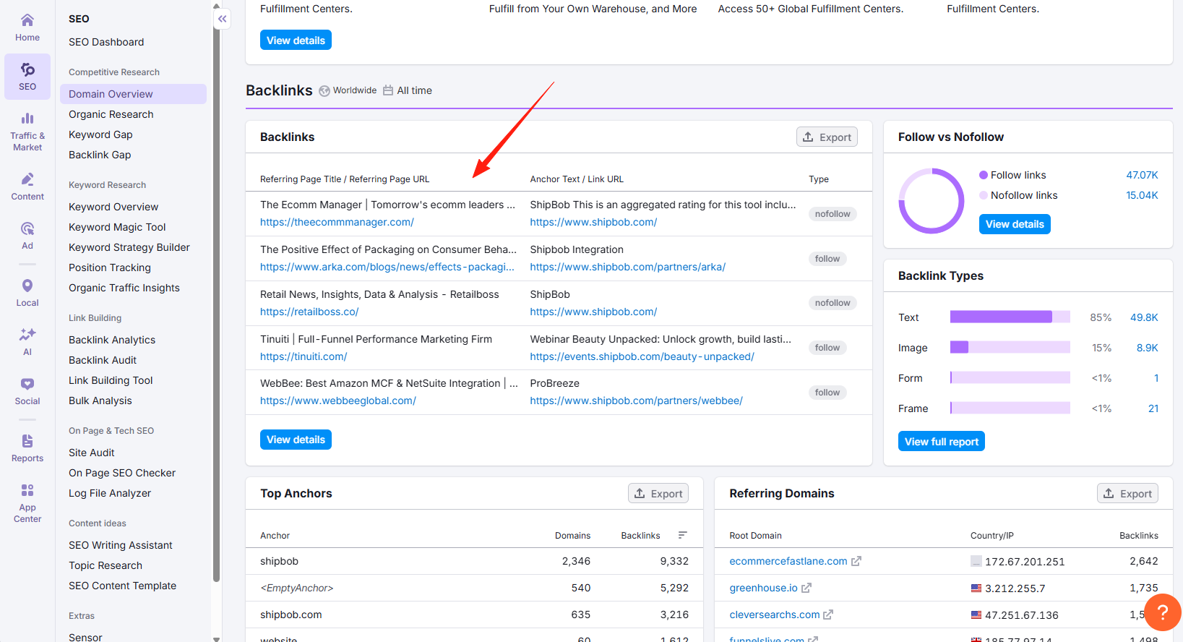The height and width of the screenshot is (642, 1183).
Task: Open tinuiti.com referring URL
Action: pos(304,356)
